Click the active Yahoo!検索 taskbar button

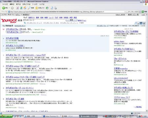88,116
